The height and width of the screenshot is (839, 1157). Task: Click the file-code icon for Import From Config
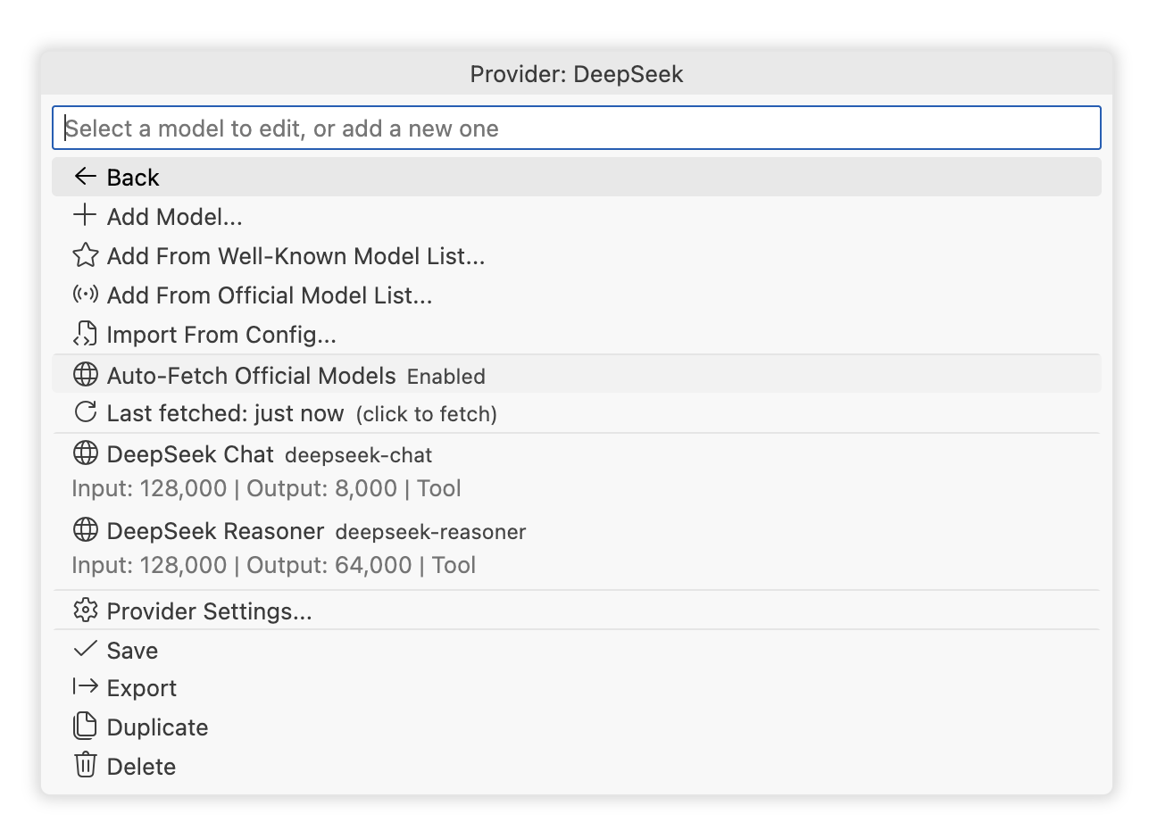(85, 334)
